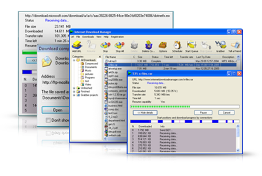Open the Registration menu

(117, 37)
